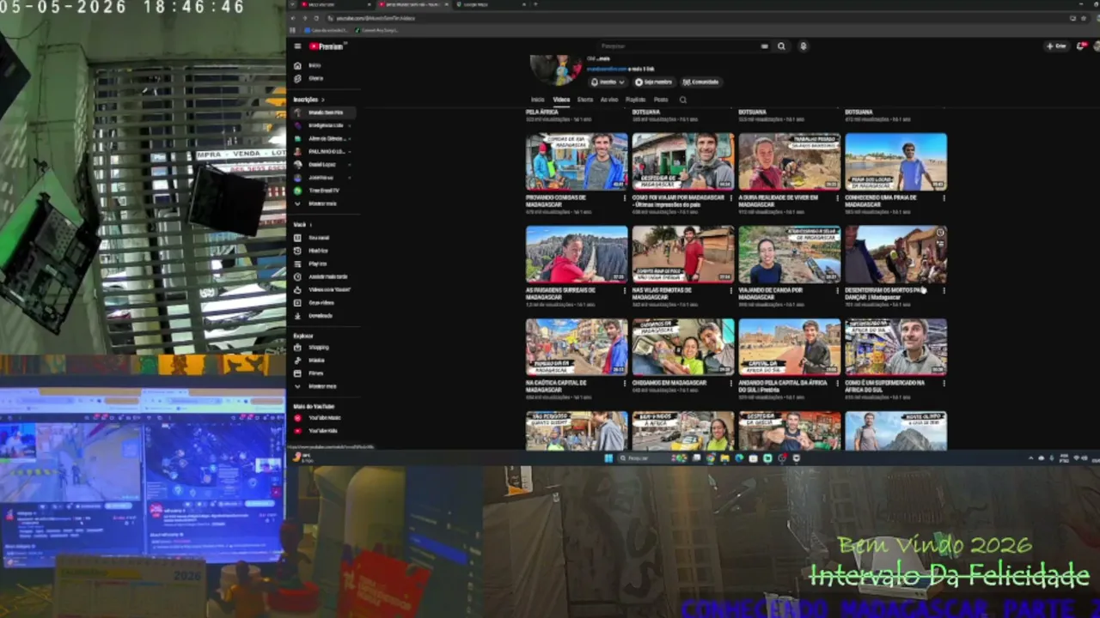The width and height of the screenshot is (1100, 618).
Task: Expand Mostrar mais under Explorar
Action: pyautogui.click(x=322, y=386)
